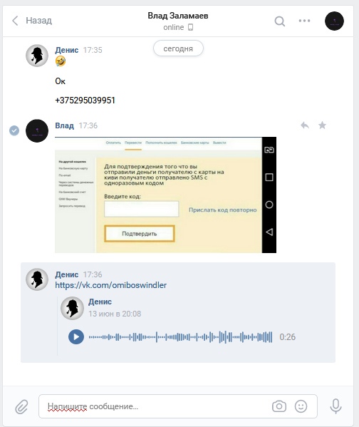Open Денис sender name at 17:35
359x427 pixels.
coord(67,50)
